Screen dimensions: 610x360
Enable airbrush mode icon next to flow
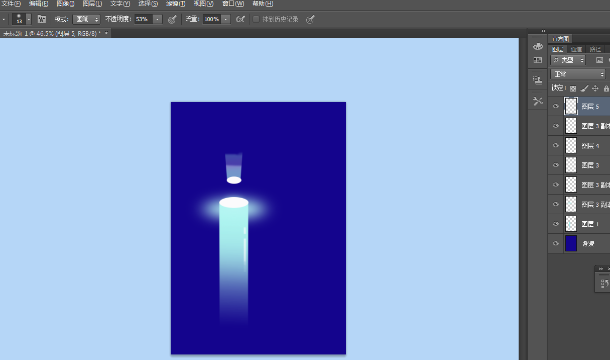(240, 19)
